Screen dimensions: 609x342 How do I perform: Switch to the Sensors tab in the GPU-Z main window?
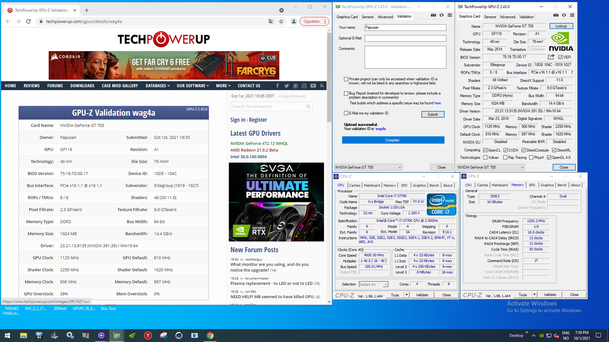[x=490, y=17]
